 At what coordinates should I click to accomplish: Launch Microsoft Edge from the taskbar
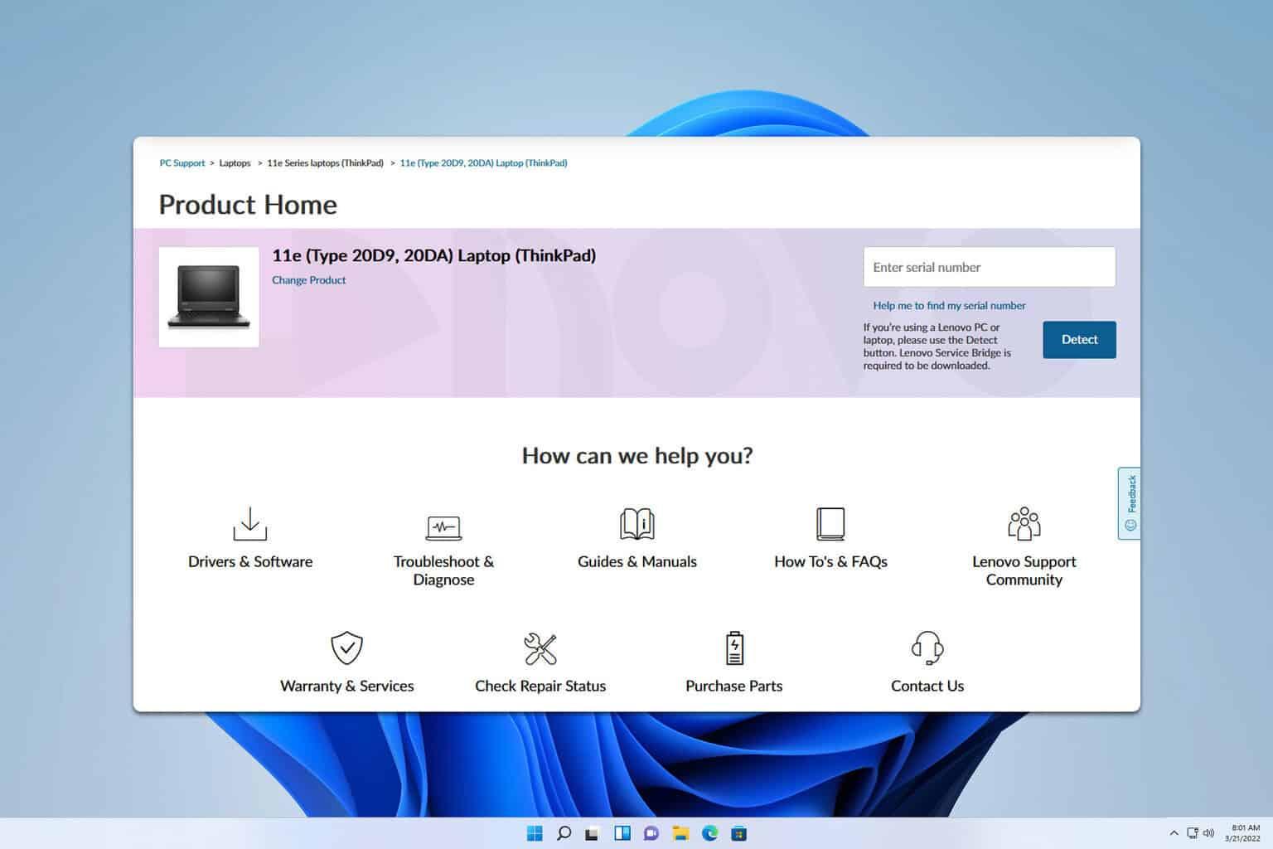[710, 832]
